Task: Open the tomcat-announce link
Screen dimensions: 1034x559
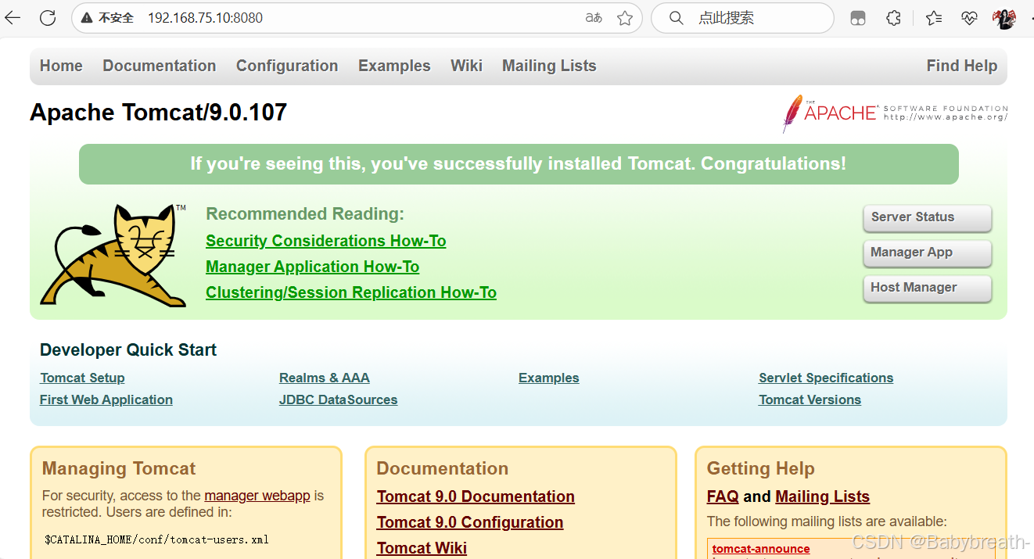Action: (761, 549)
